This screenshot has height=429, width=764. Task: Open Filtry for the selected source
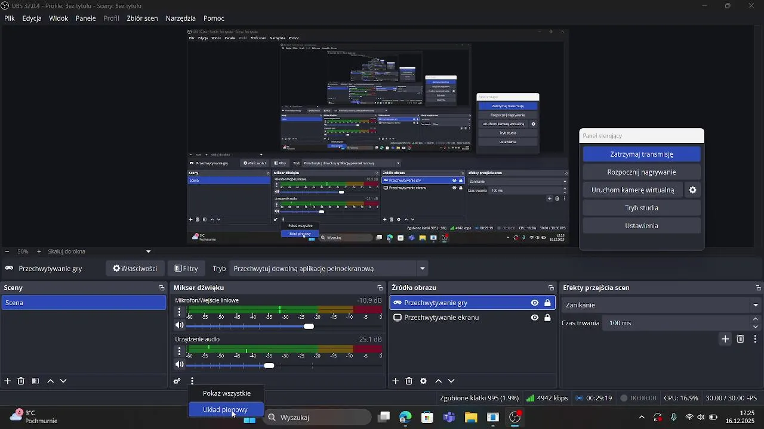tap(186, 269)
